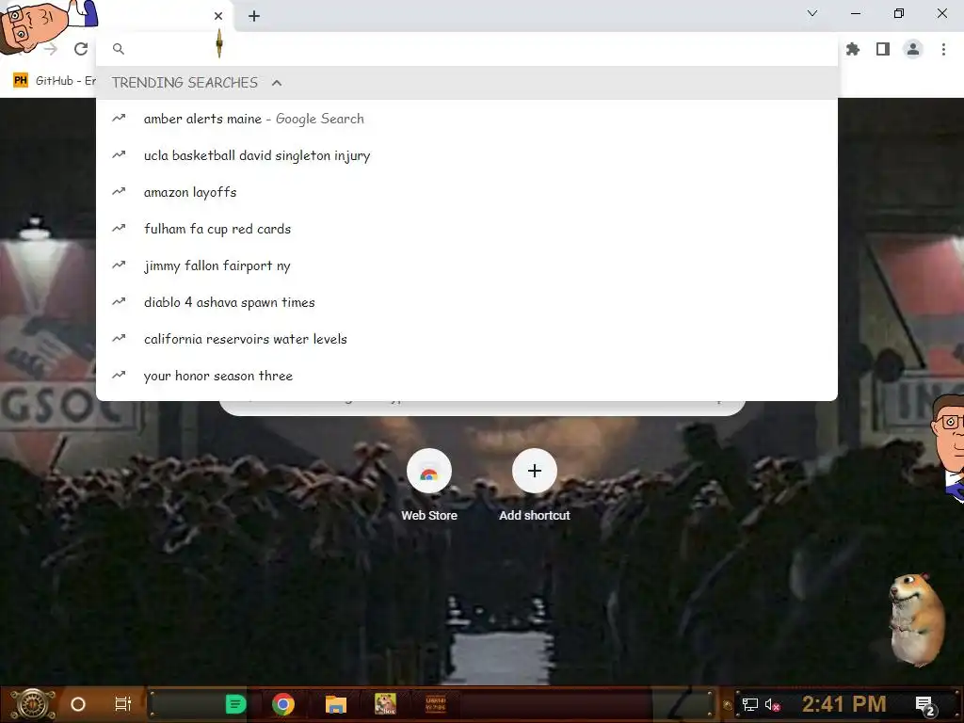The width and height of the screenshot is (964, 723).
Task: Open the 2:41 PM clock
Action: (x=844, y=704)
